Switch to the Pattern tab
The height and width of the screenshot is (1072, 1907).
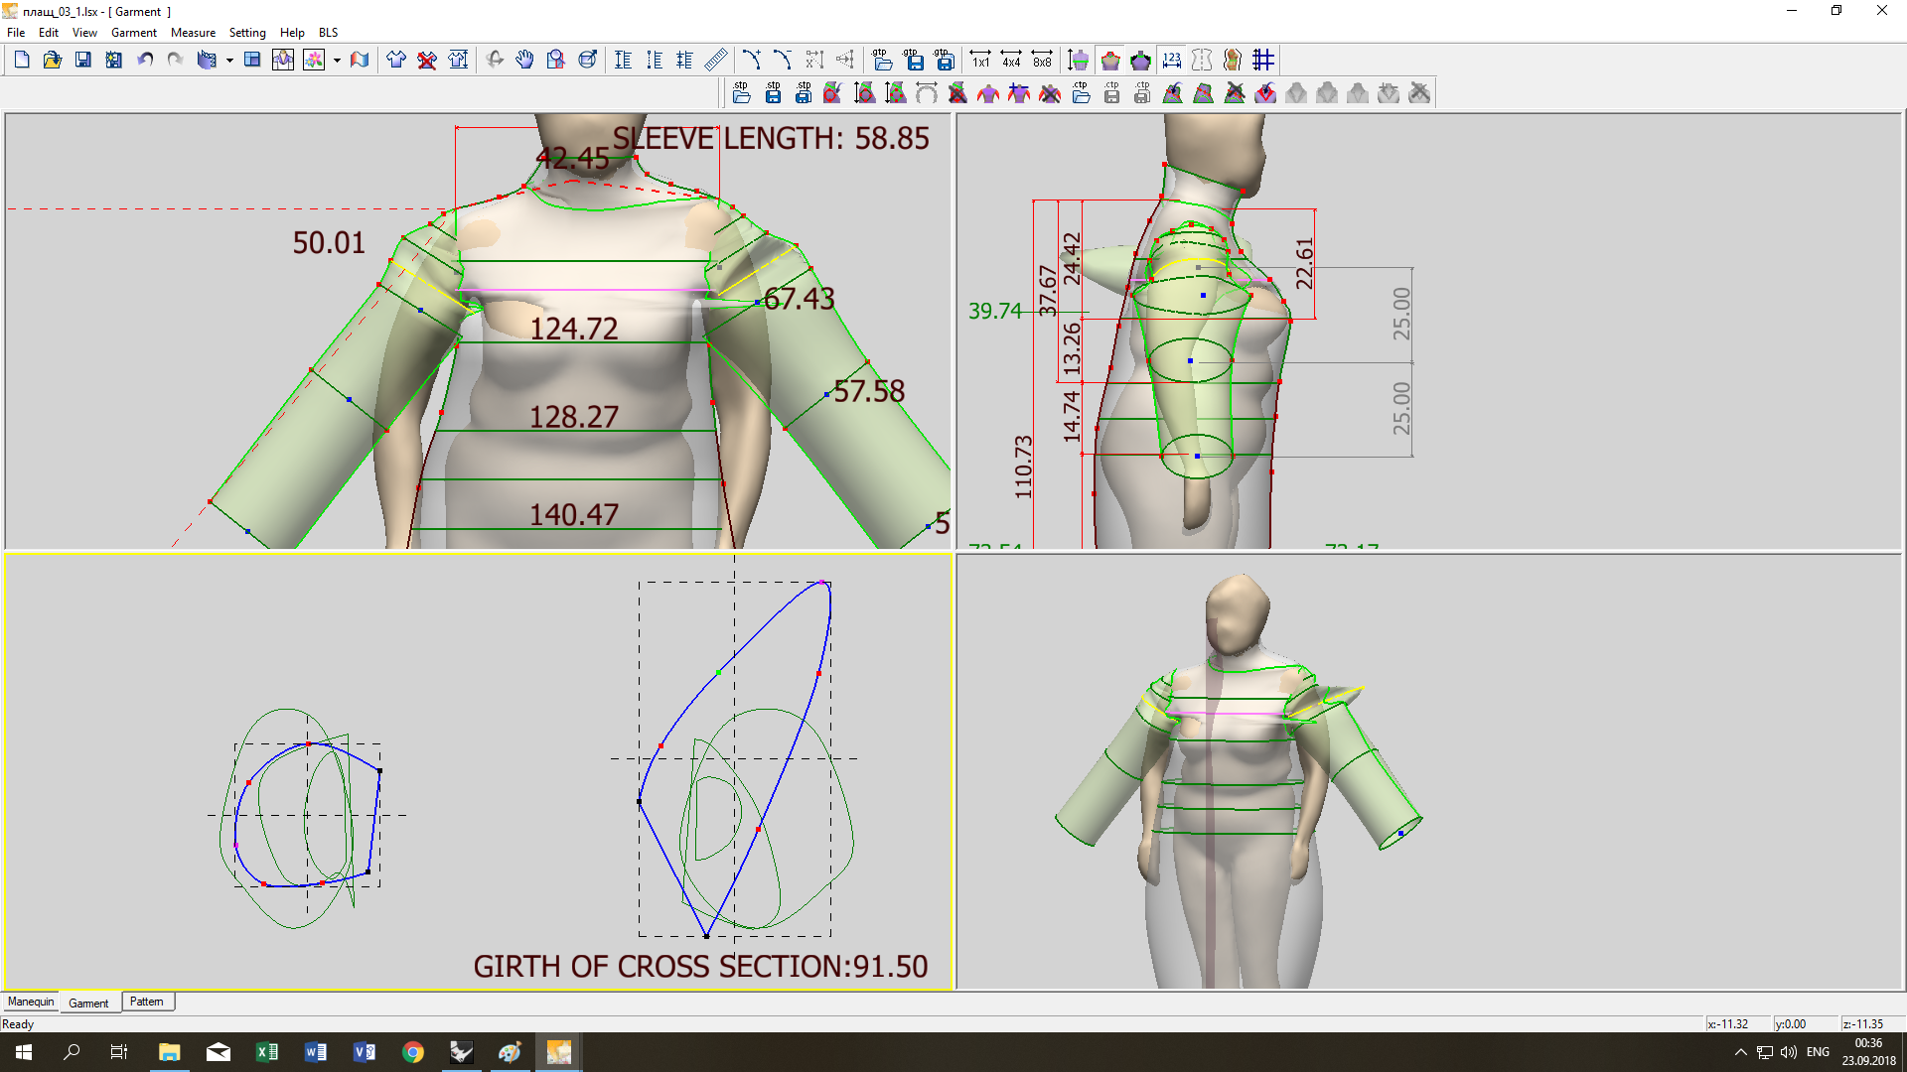pos(147,1002)
